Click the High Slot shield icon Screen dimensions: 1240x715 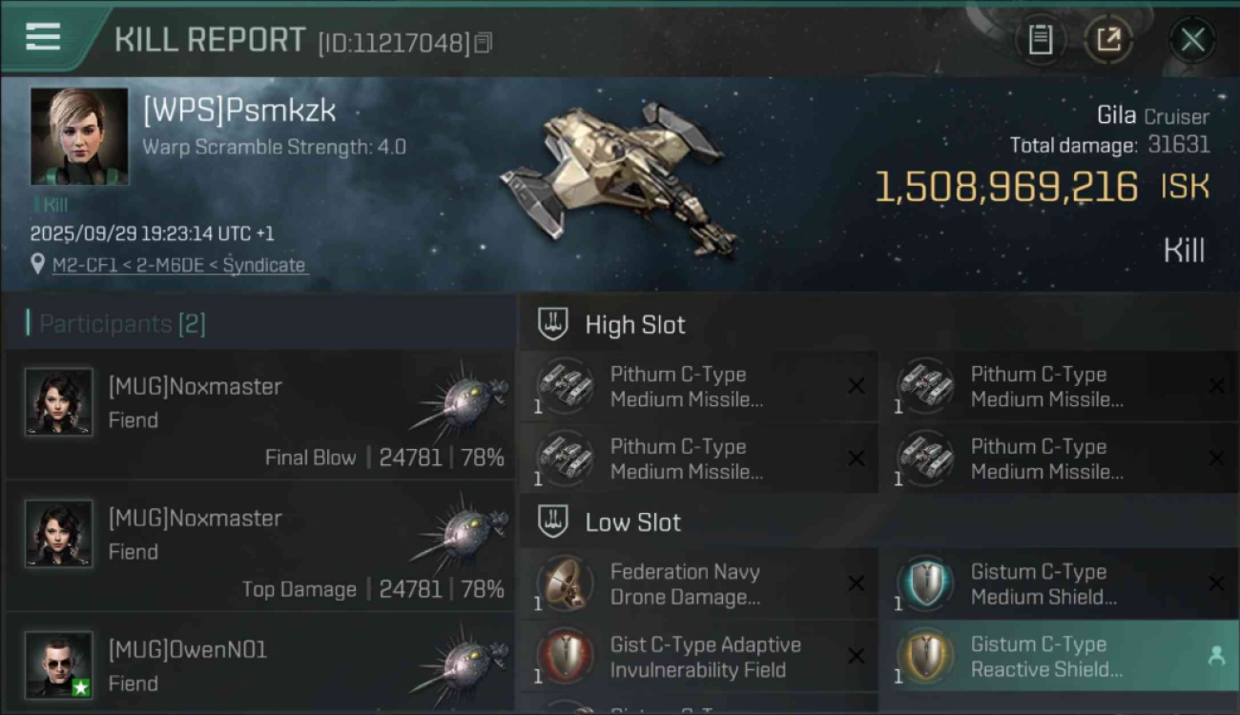553,324
